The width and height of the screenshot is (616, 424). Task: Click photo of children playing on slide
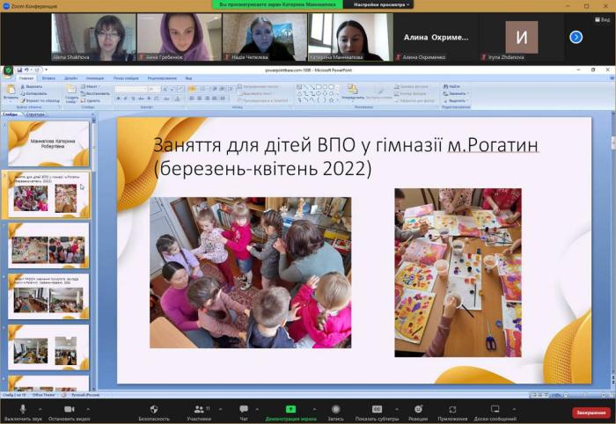pos(251,273)
